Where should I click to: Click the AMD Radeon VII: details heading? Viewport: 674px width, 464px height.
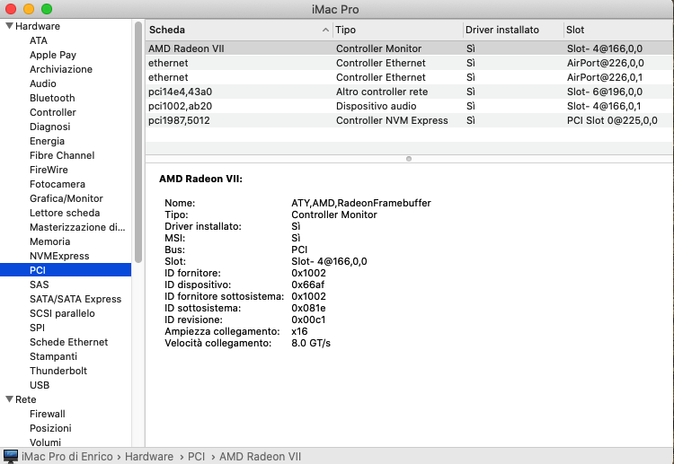[200, 179]
